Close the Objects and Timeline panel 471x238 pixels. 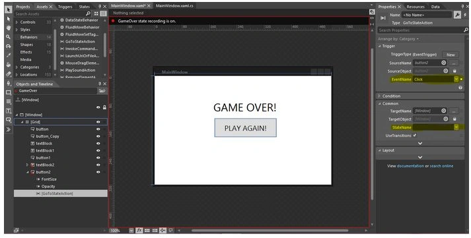[x=105, y=84]
